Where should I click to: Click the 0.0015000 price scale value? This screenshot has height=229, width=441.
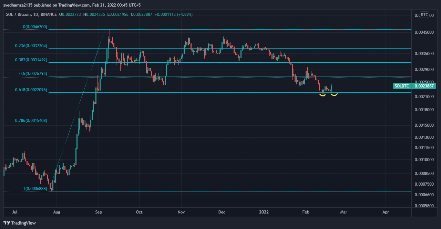(x=423, y=125)
